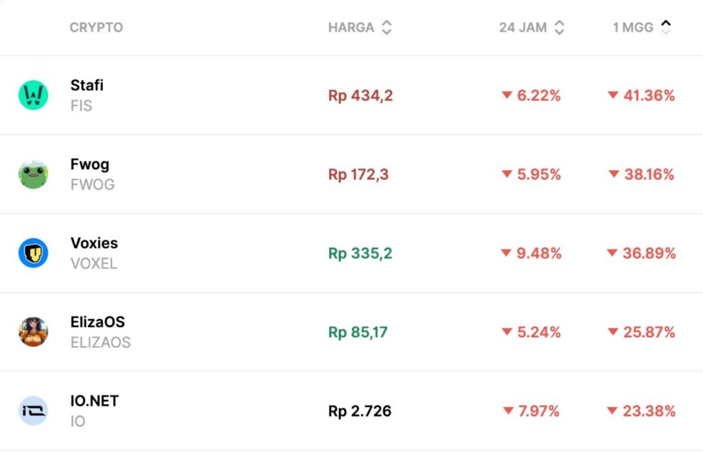The image size is (703, 453).
Task: Click the ELIZAOS ticker symbol text
Action: click(x=100, y=342)
